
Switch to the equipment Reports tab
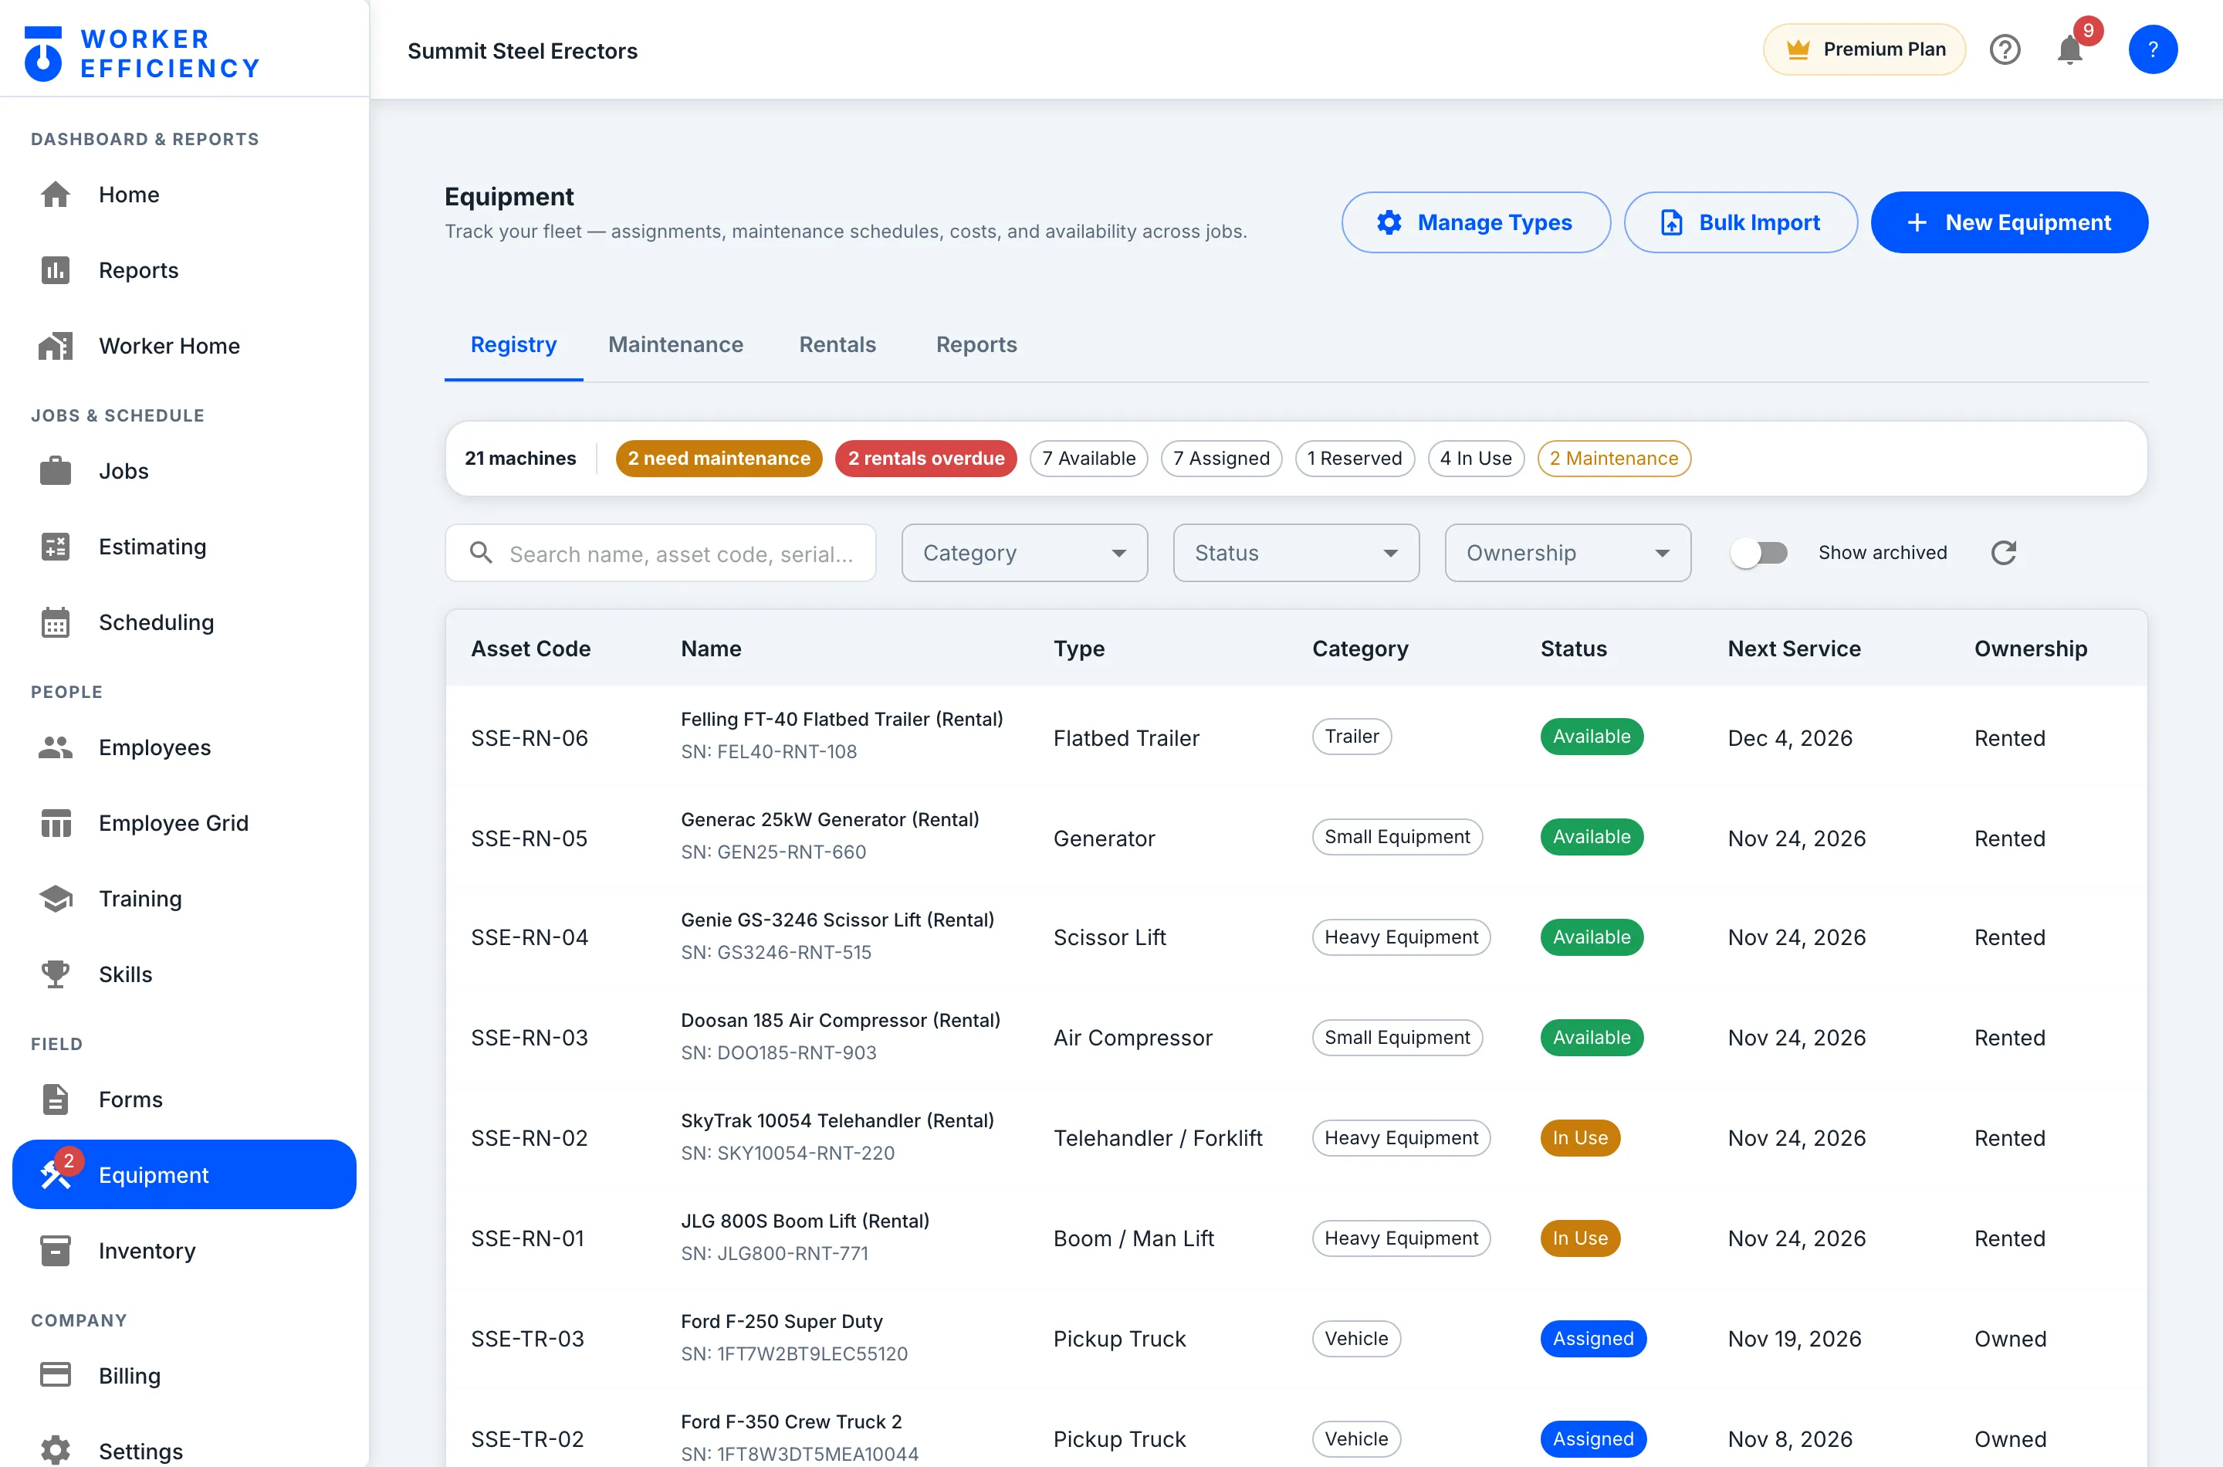976,345
